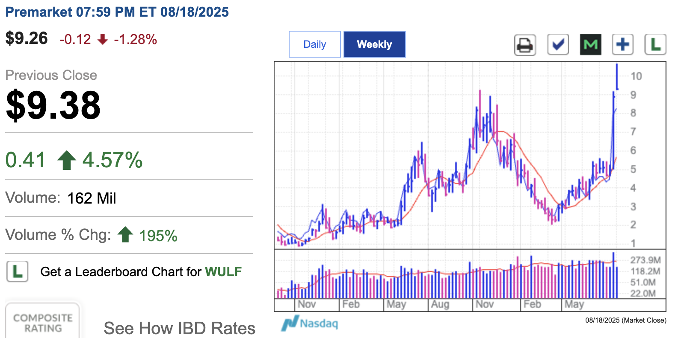Click the -1.28% premarket change

click(135, 39)
